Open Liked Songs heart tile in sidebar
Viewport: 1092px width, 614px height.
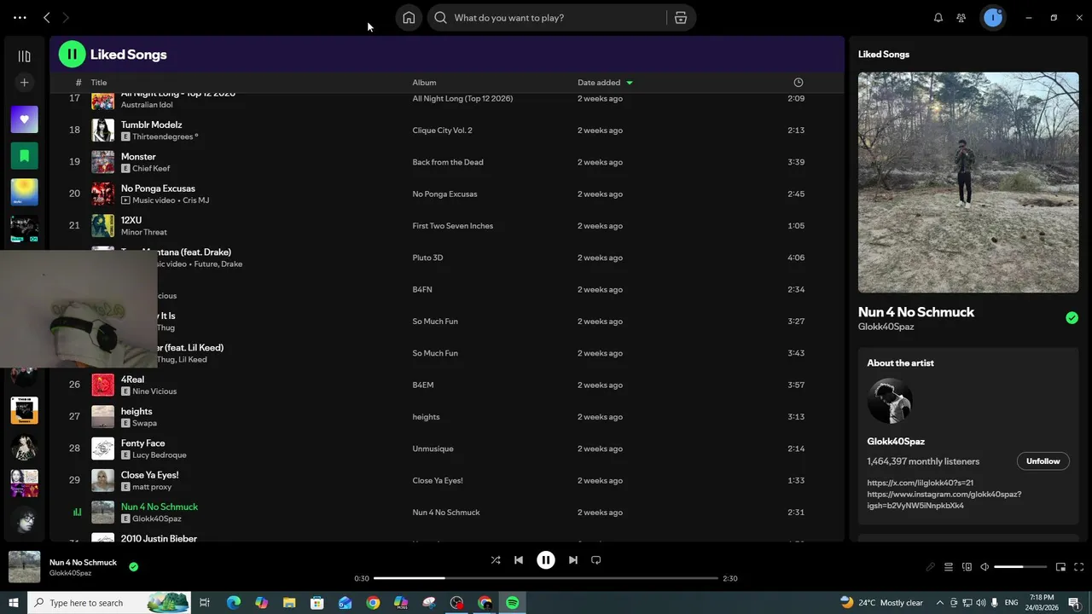point(24,119)
